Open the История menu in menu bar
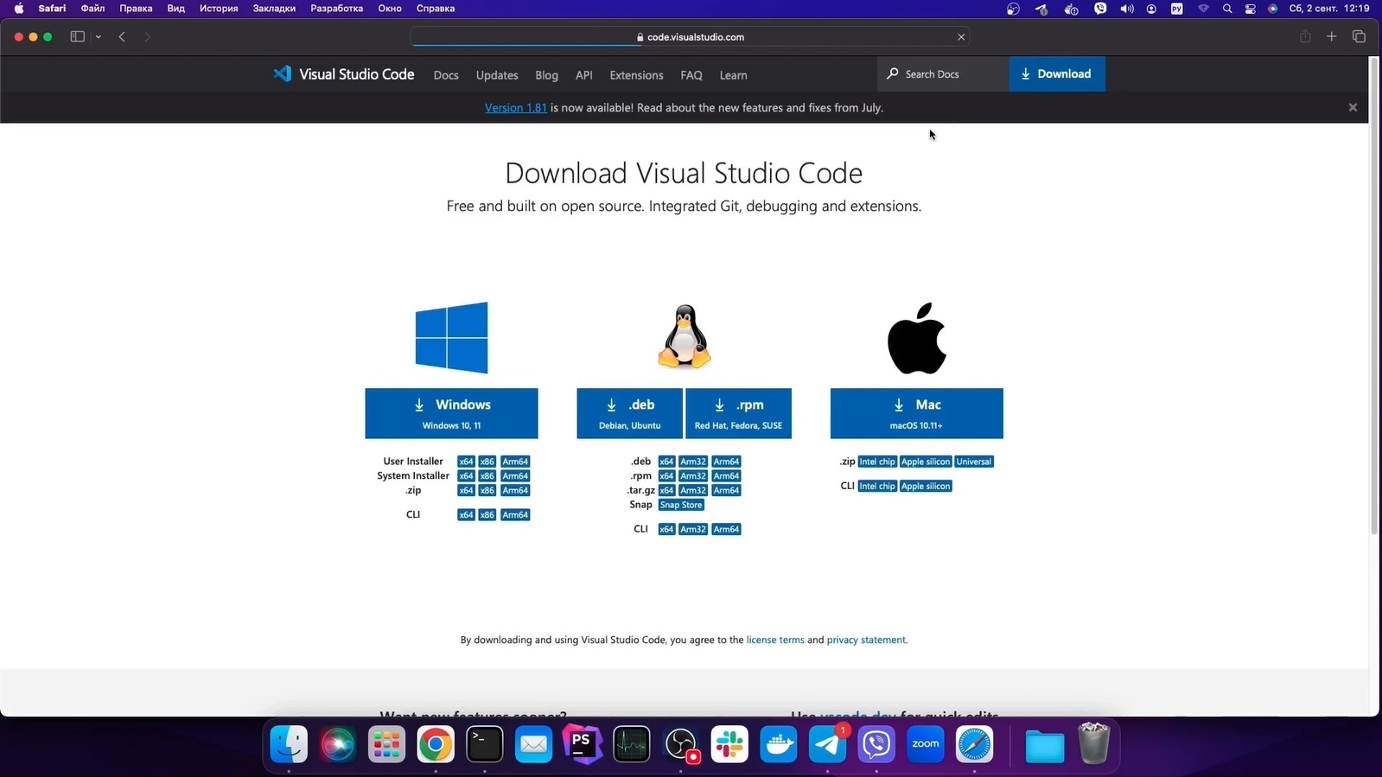The height and width of the screenshot is (777, 1382). click(x=219, y=9)
